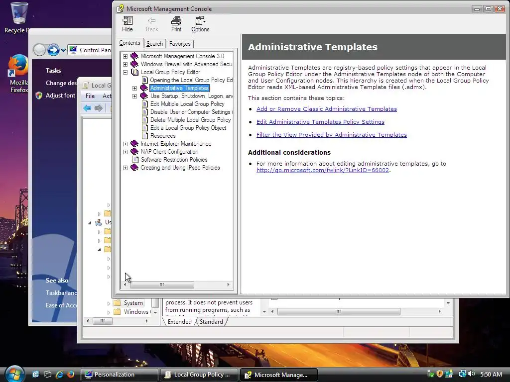Click the Windows Firewall book icon

tap(134, 64)
